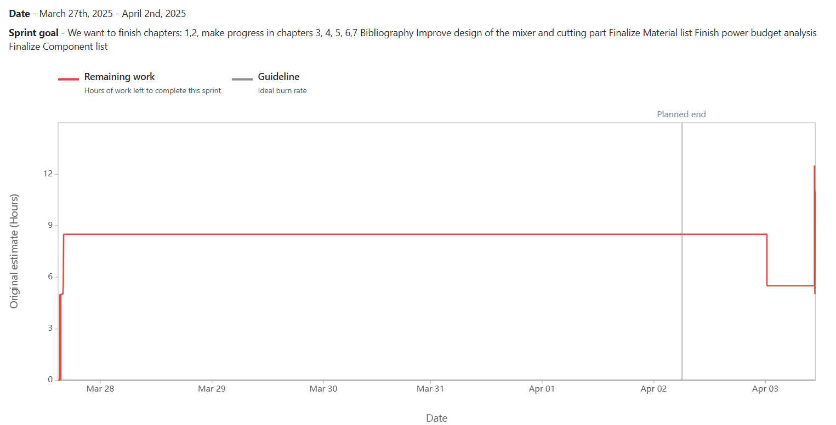Click the 'Date' x-axis title
Screen dimensions: 836x425
tap(436, 418)
